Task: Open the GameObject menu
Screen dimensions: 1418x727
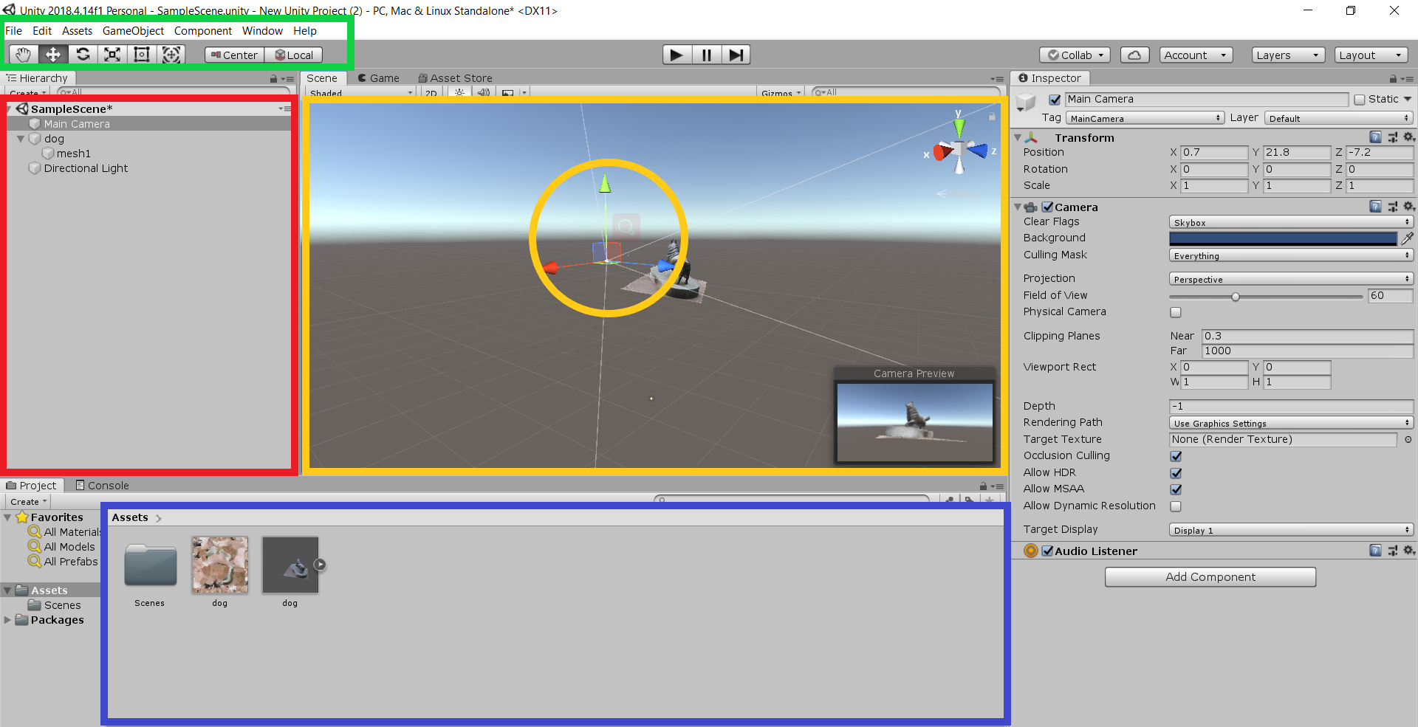Action: [x=133, y=31]
